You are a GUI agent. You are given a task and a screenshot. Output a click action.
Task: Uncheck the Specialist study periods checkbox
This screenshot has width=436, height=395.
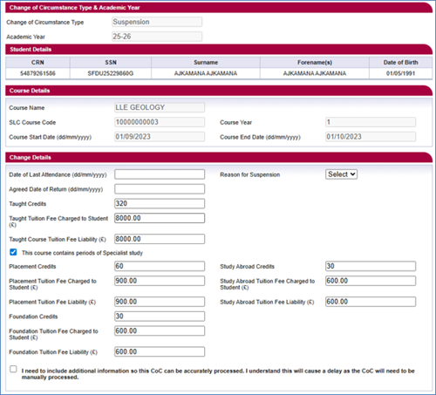tap(13, 252)
